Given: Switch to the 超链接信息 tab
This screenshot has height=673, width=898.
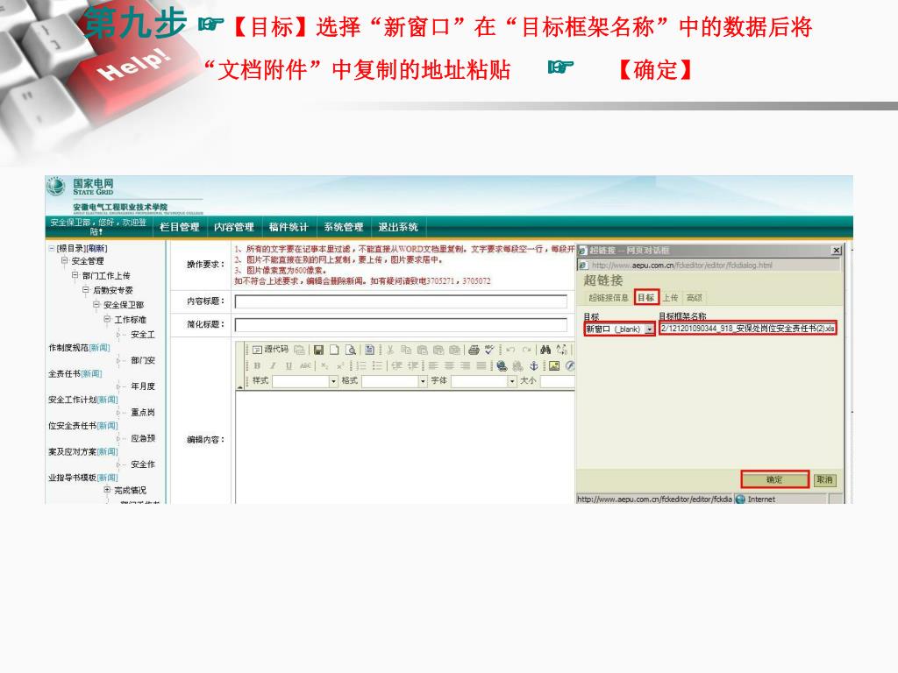Looking at the screenshot, I should pos(609,298).
